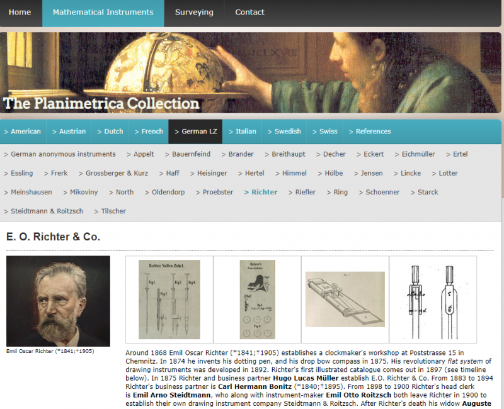Viewport: 504px width, 409px height.
Task: Open the Grossberger & Kurz link
Action: (x=113, y=173)
